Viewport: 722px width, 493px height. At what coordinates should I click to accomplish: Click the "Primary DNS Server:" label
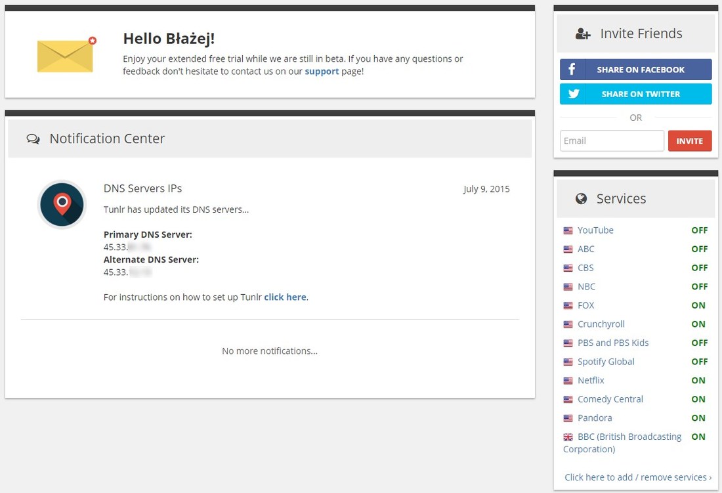(148, 235)
